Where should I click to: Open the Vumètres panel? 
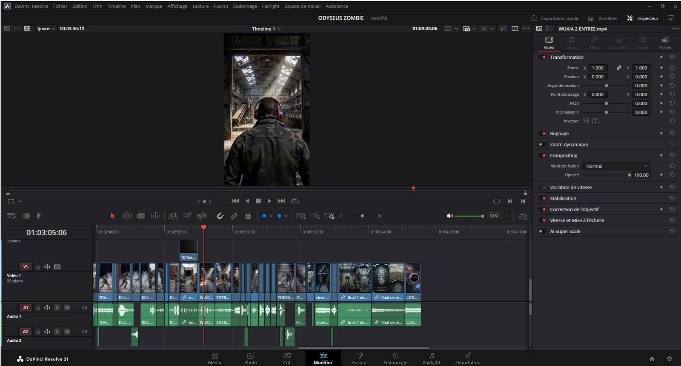[x=603, y=18]
